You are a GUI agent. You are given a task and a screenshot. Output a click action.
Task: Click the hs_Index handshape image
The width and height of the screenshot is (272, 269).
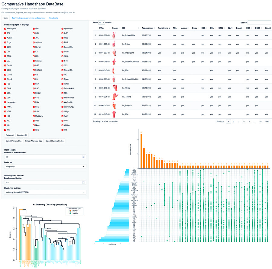[x=115, y=44]
